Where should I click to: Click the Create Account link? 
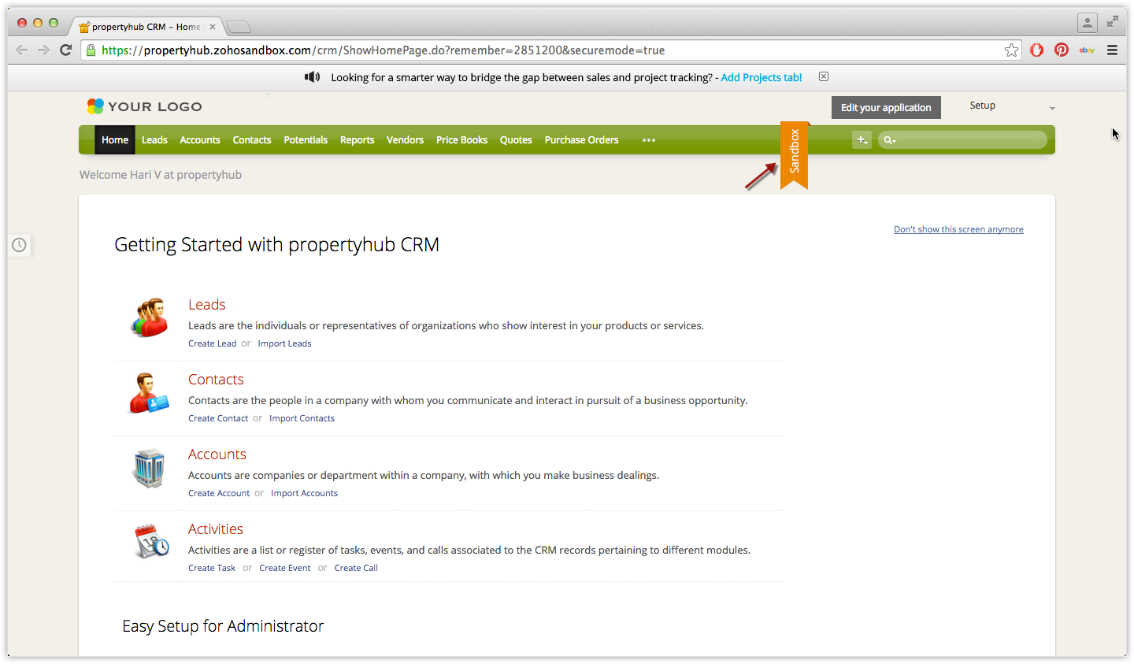pos(219,493)
